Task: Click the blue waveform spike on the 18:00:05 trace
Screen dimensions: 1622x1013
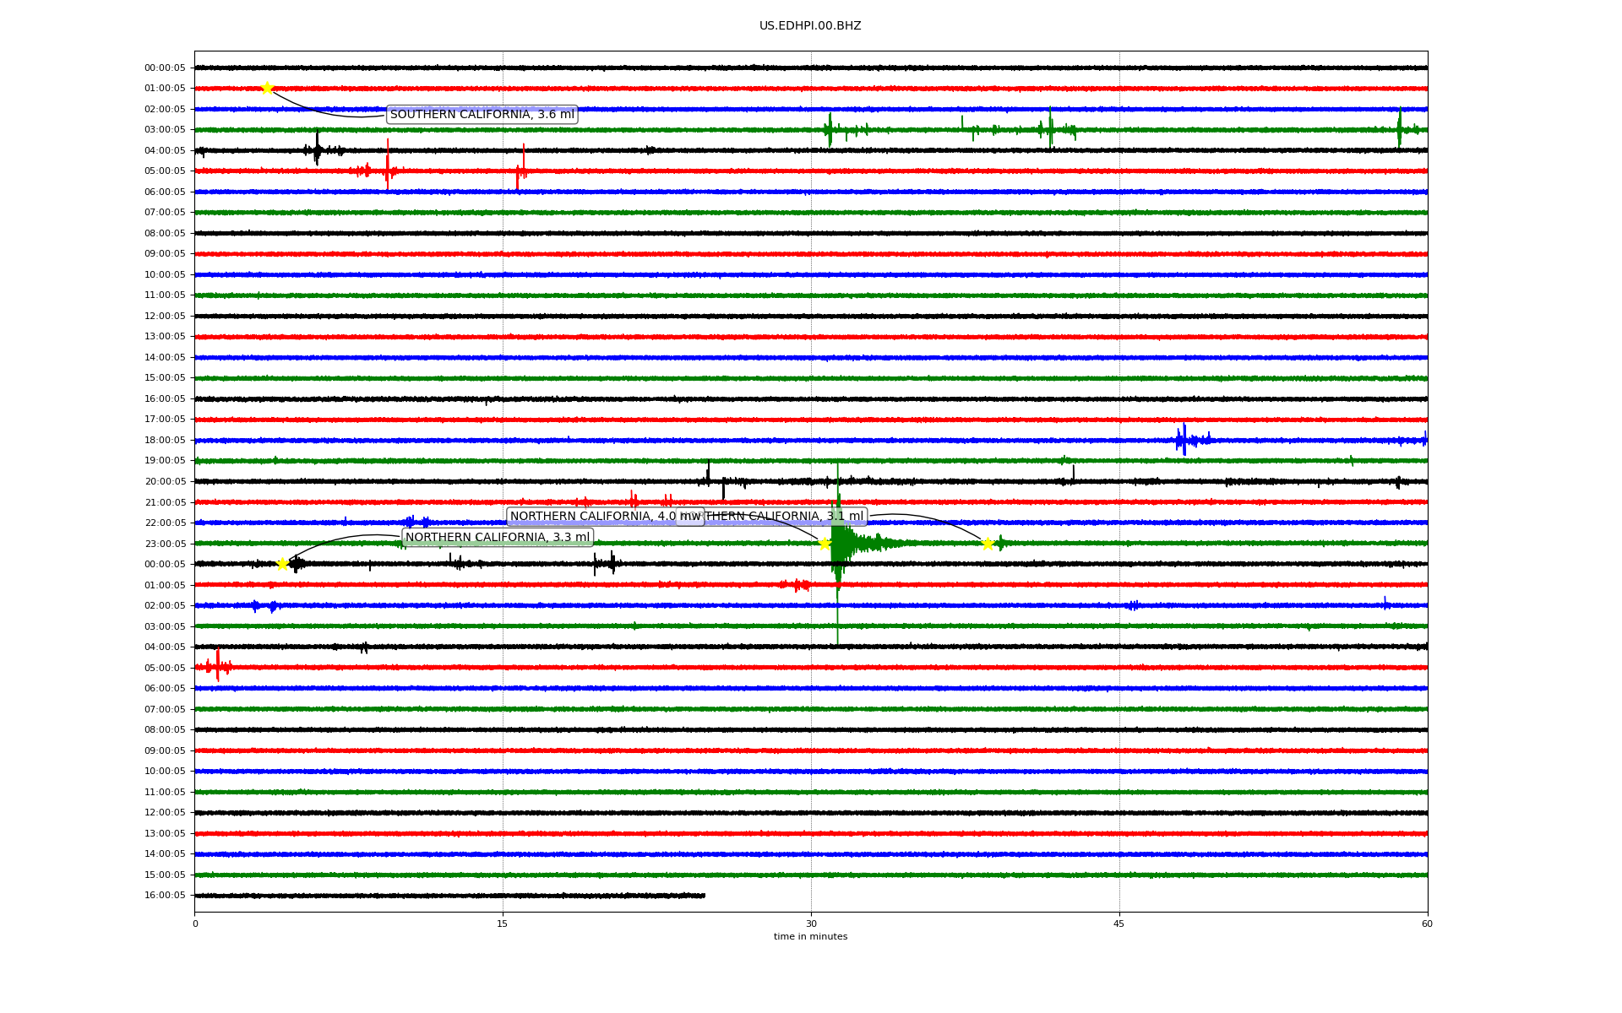Action: pyautogui.click(x=1184, y=439)
